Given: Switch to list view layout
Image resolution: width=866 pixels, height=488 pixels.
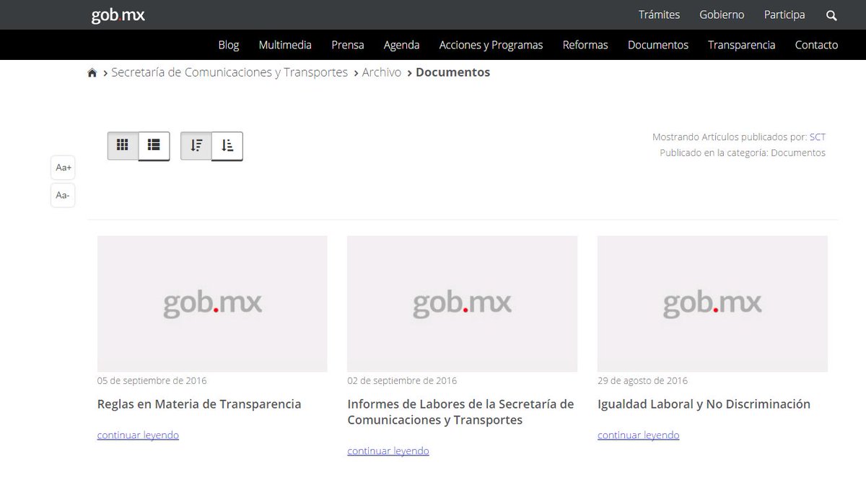Looking at the screenshot, I should coord(154,145).
